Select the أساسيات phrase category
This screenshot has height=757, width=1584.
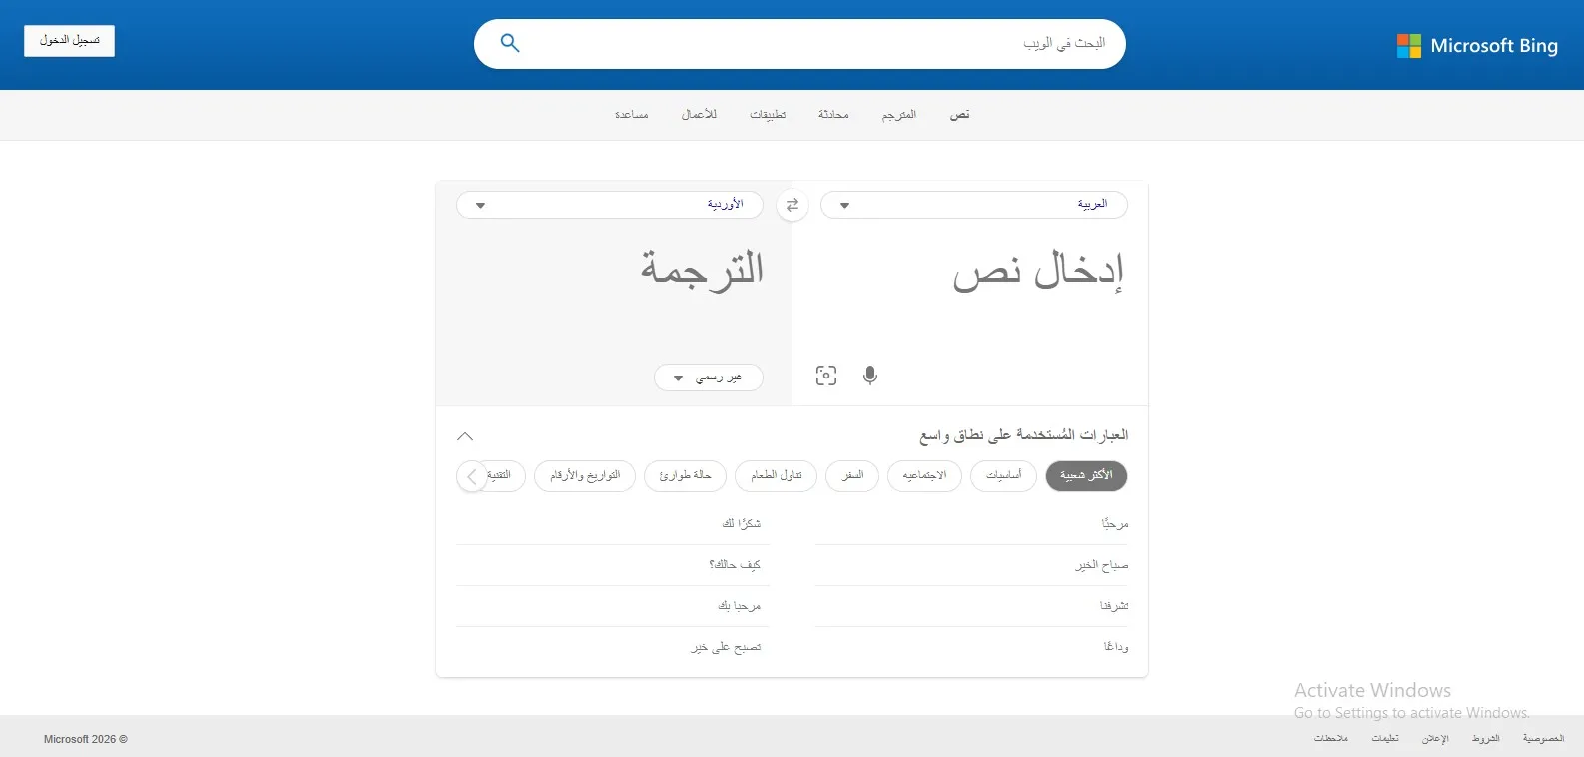point(1004,476)
